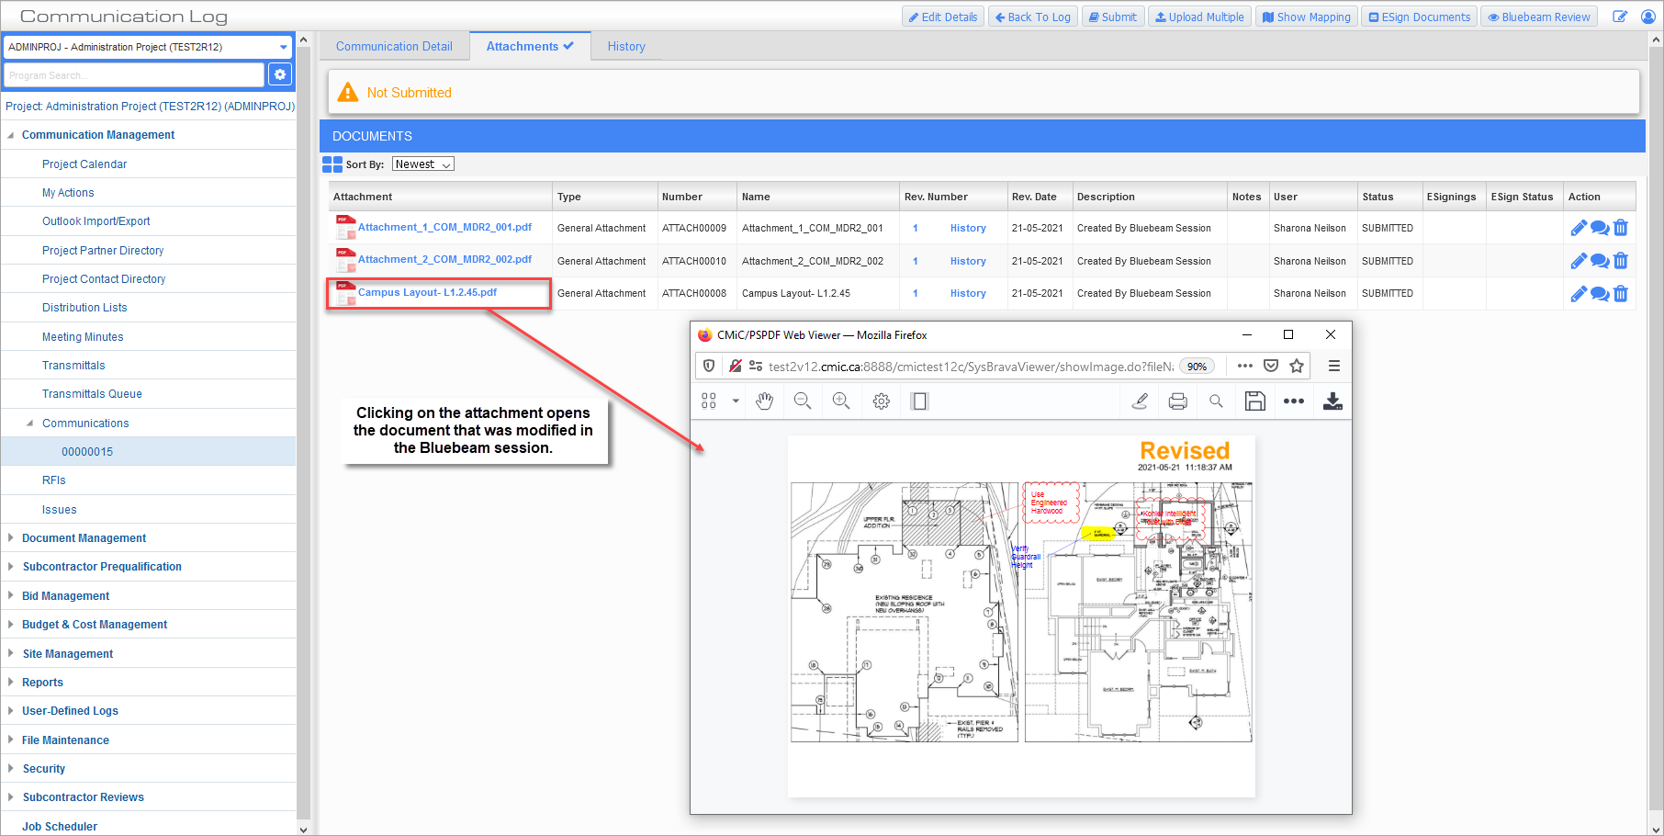1664x836 pixels.
Task: Open the History tab
Action: pos(626,47)
